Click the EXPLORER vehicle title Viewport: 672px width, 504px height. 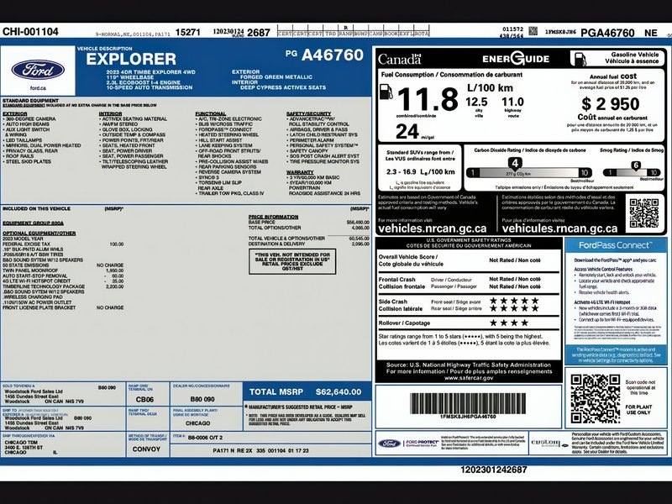point(131,59)
